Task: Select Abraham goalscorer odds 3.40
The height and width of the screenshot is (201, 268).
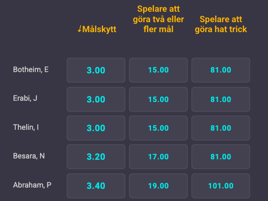Action: (x=96, y=186)
